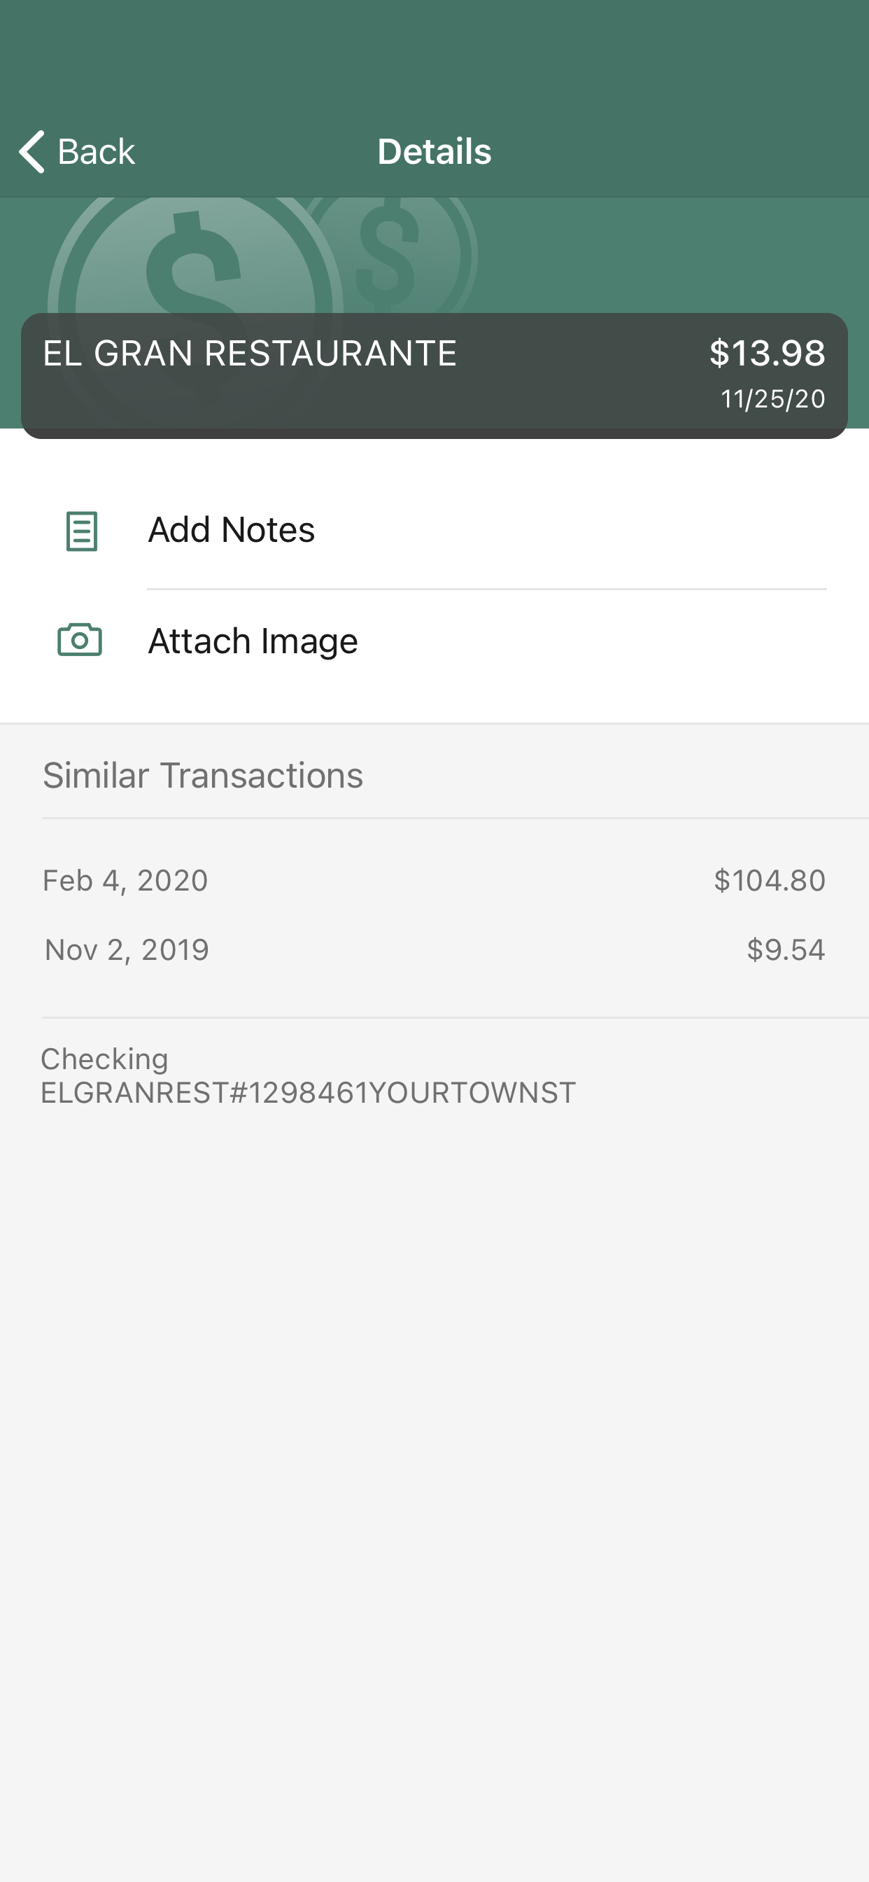This screenshot has height=1882, width=869.
Task: Tap the 11/25/20 transaction date
Action: pyautogui.click(x=773, y=399)
